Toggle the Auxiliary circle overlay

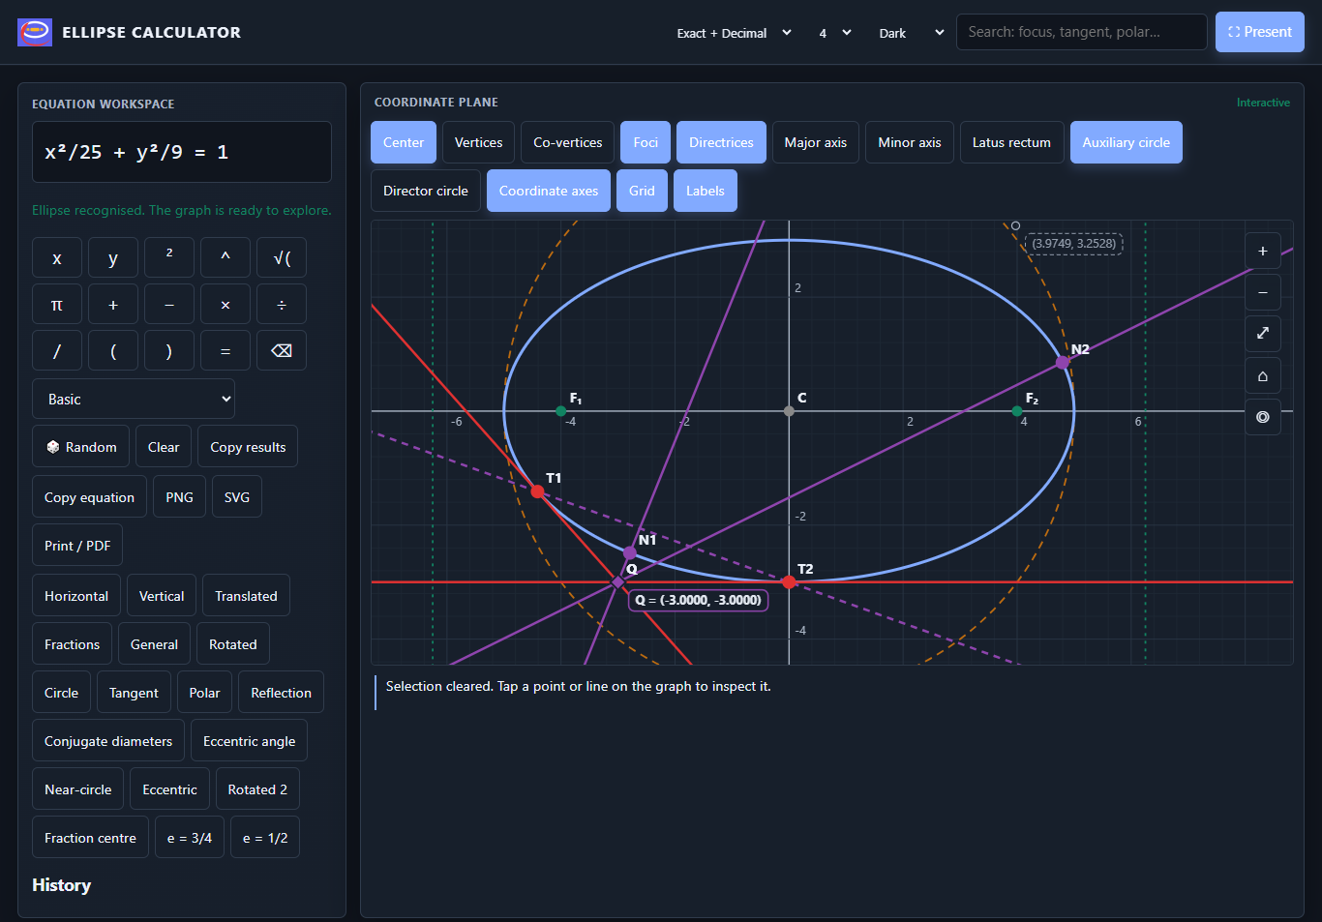(x=1127, y=142)
